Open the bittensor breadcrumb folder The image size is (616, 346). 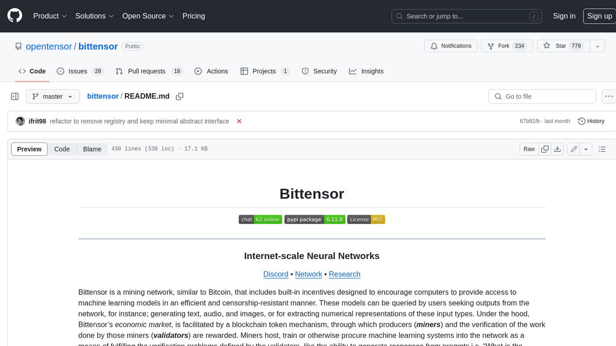[x=103, y=96]
